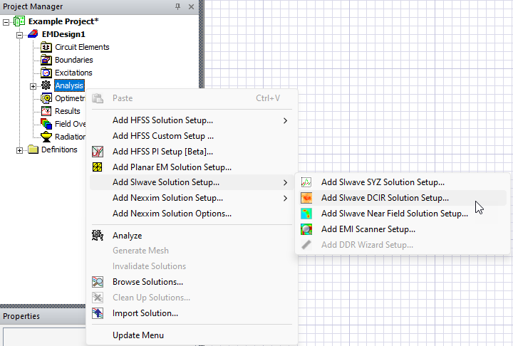Select Definitions tree item
The width and height of the screenshot is (513, 346).
59,150
